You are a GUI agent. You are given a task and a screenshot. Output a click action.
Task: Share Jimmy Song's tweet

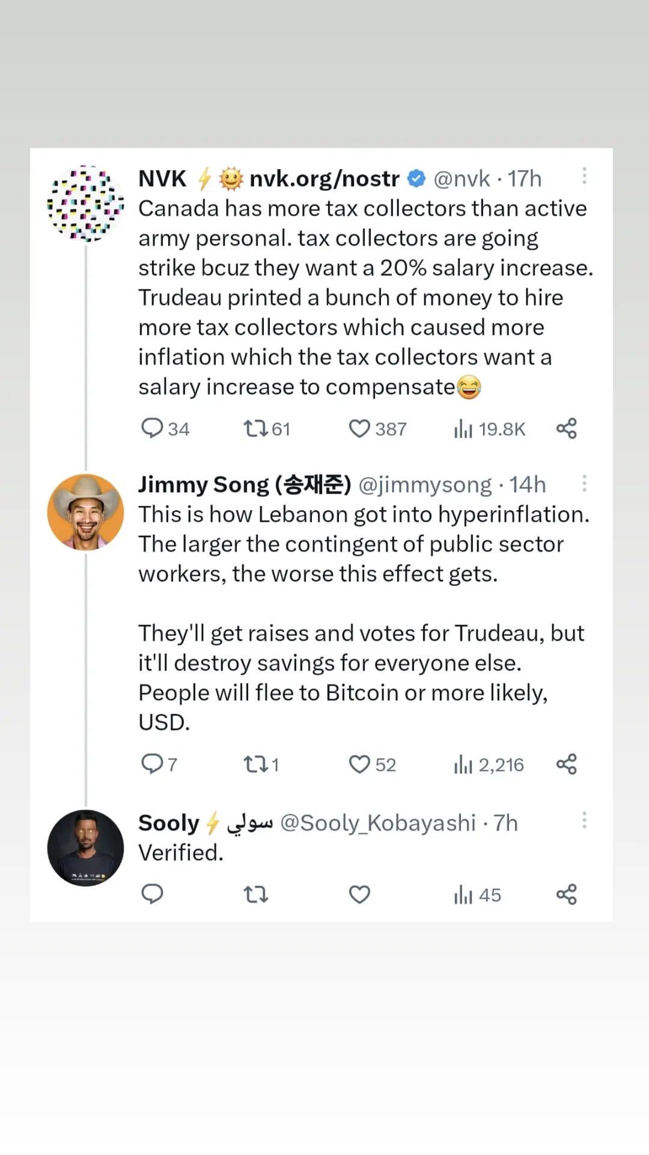(x=566, y=764)
